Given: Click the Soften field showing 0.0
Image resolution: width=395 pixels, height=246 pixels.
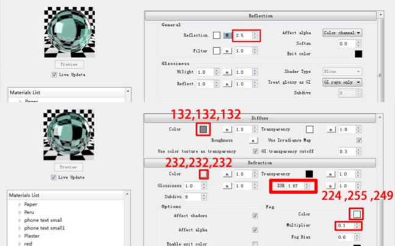Looking at the screenshot, I should pos(347,44).
